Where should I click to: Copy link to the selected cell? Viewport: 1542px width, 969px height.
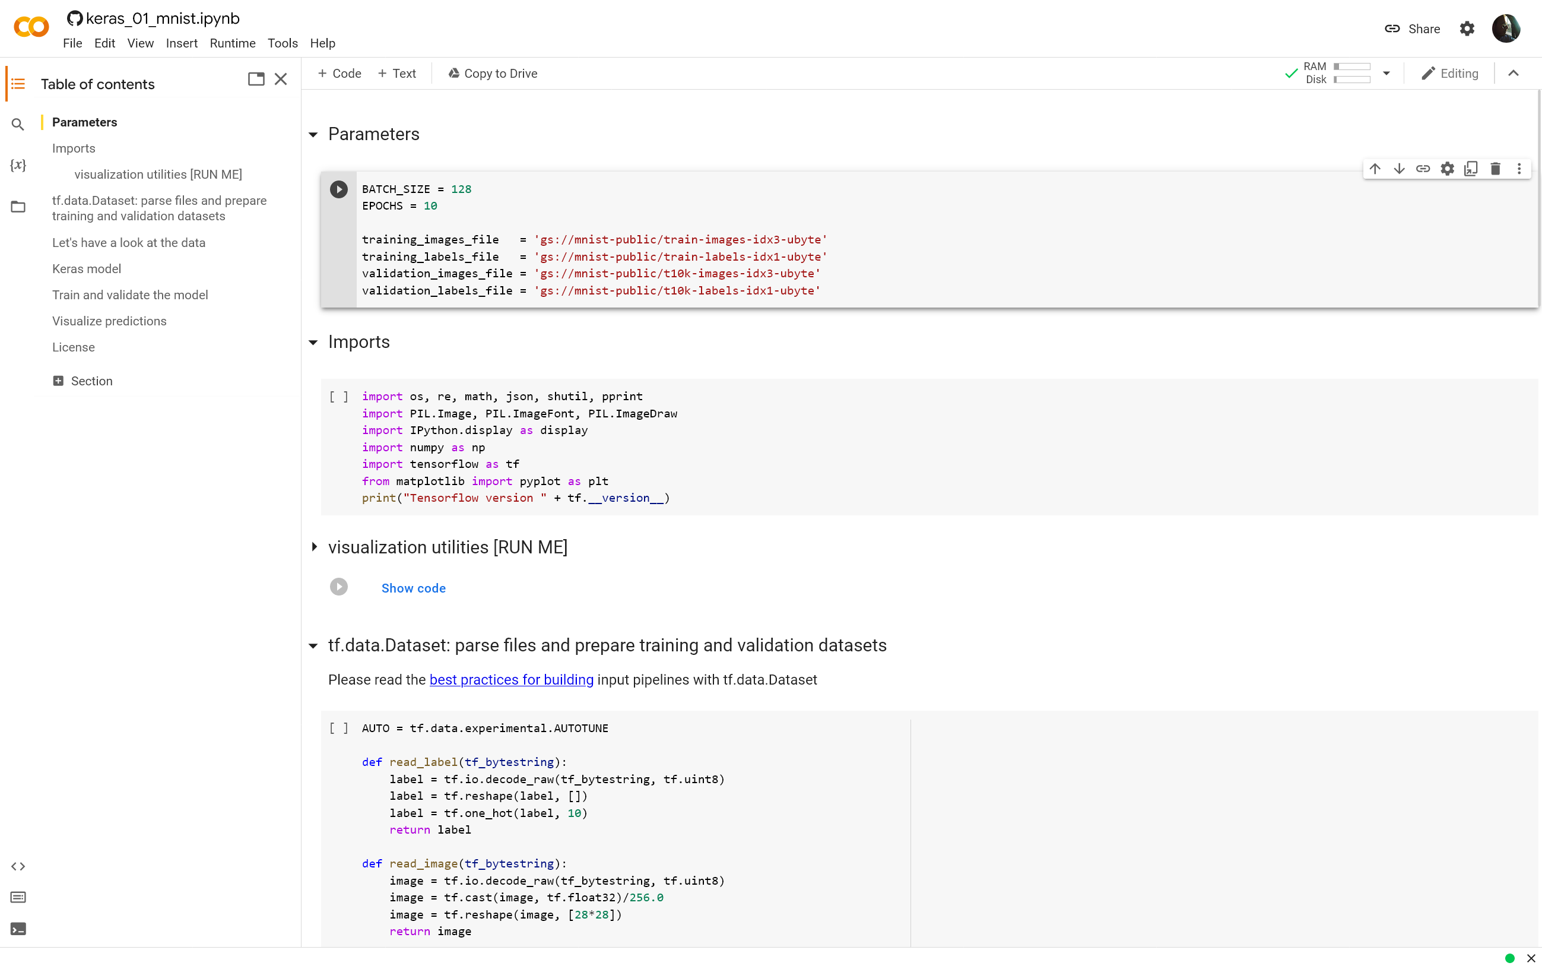pos(1423,169)
